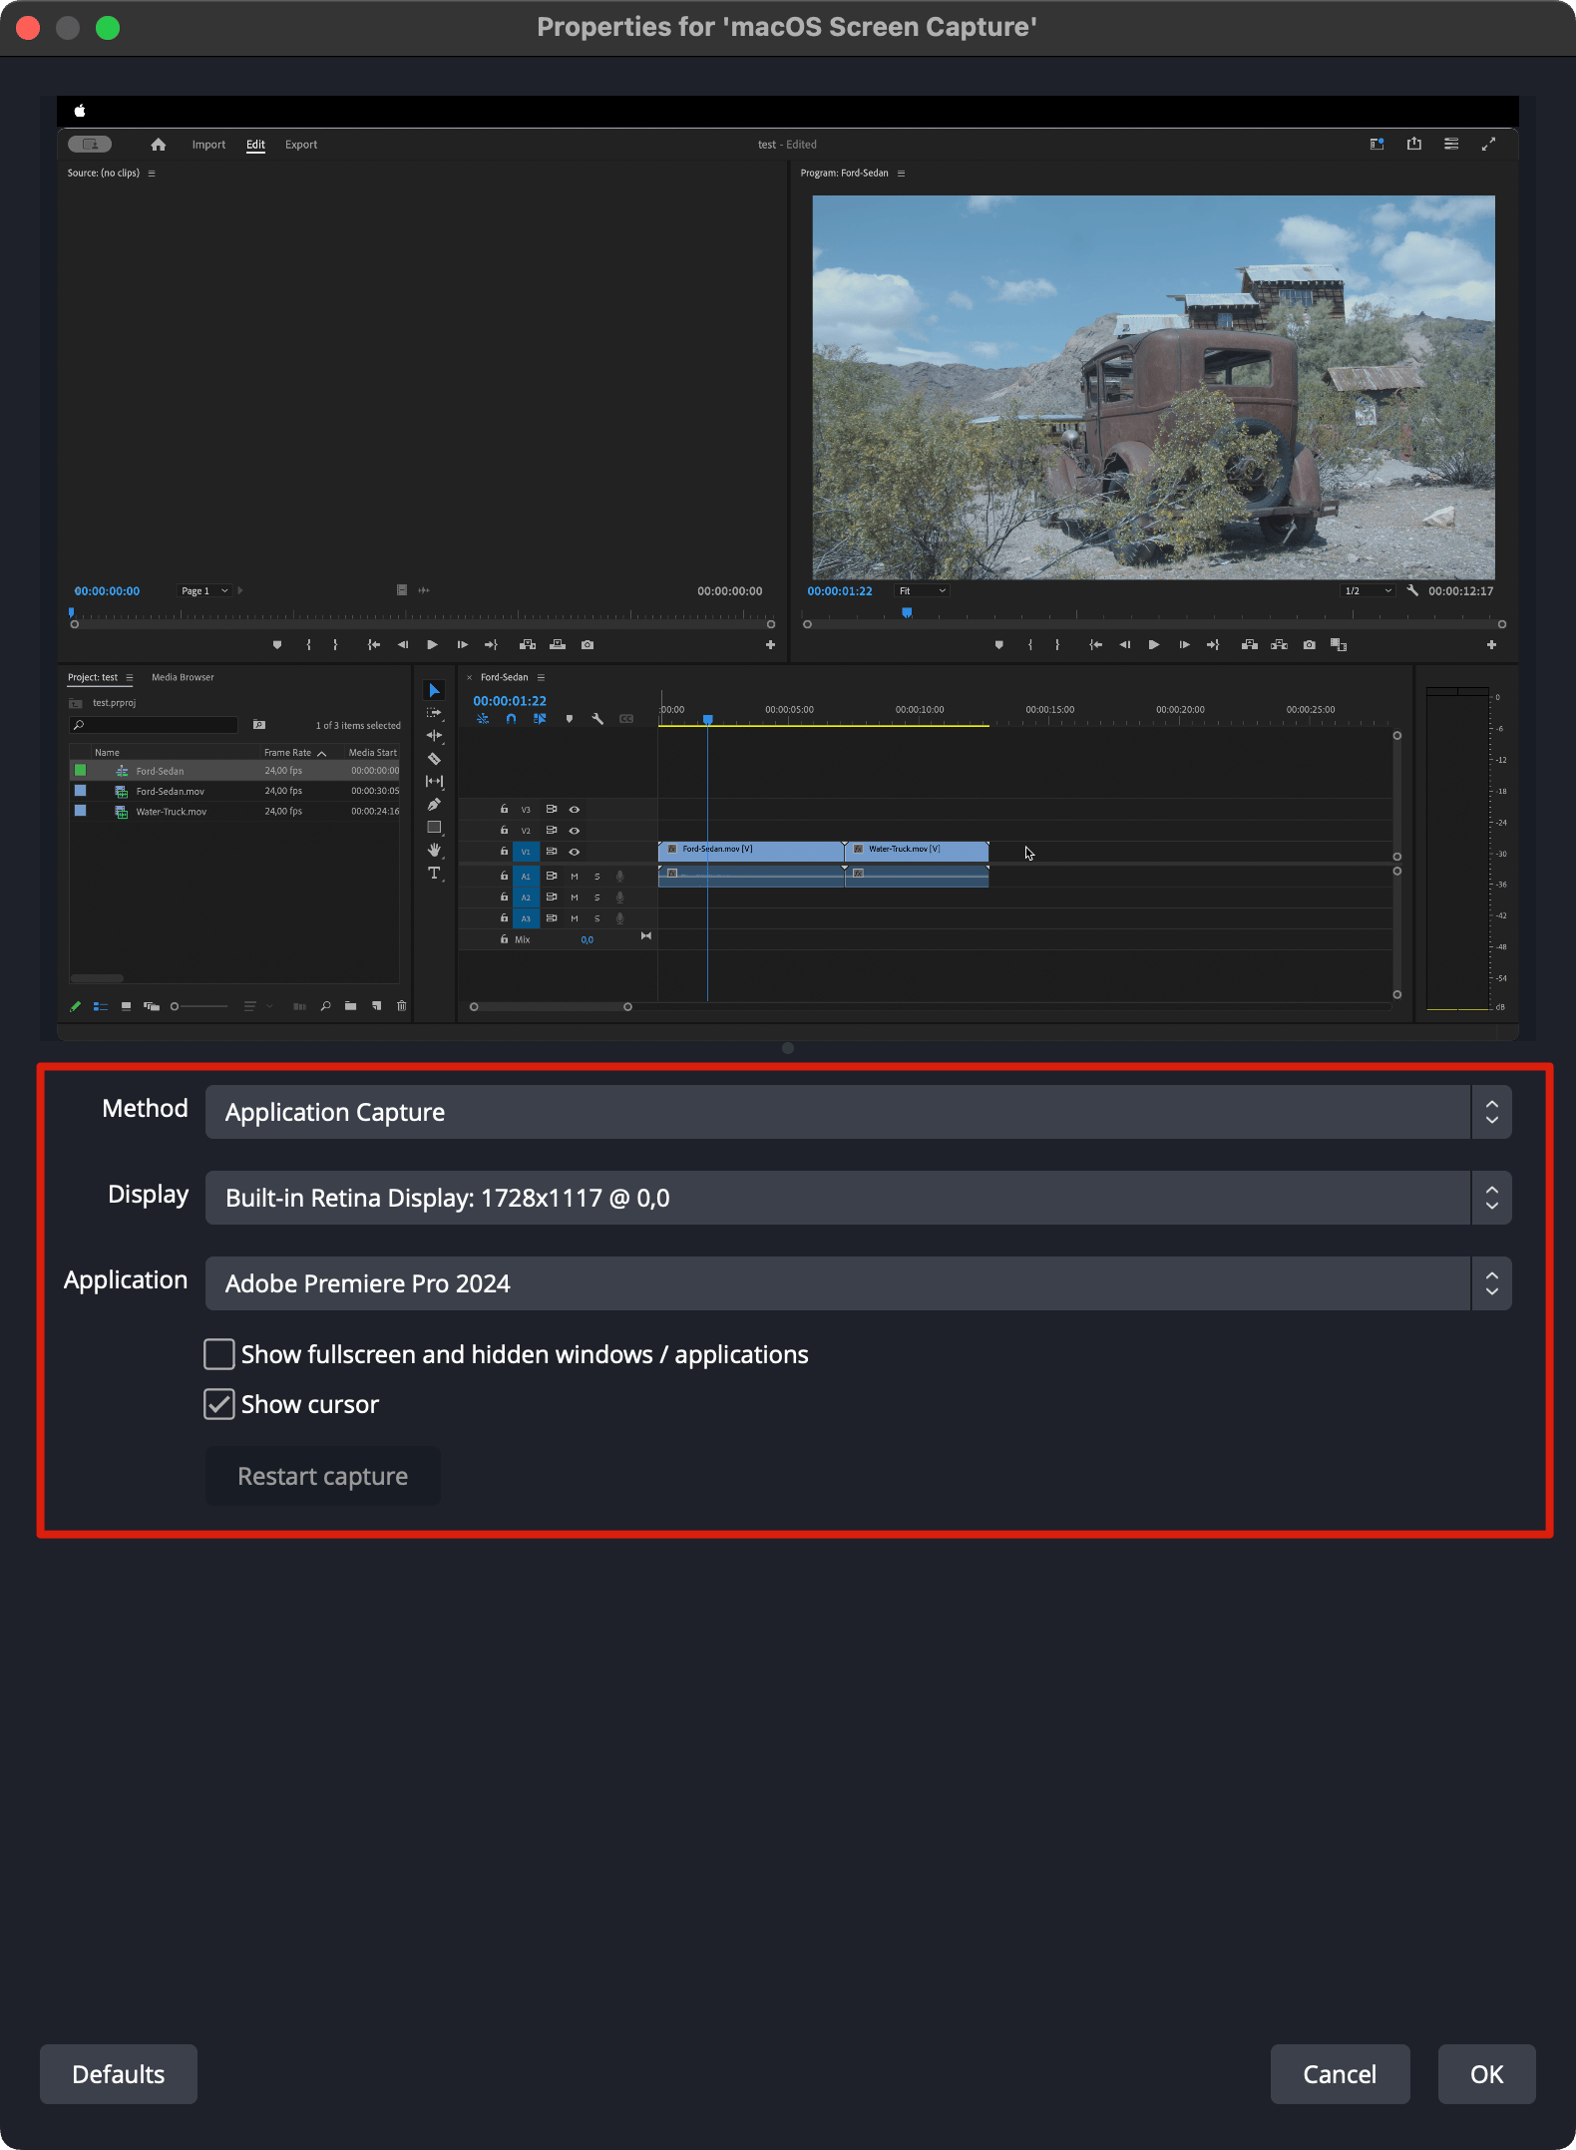Image resolution: width=1576 pixels, height=2150 pixels.
Task: Hide track V3 with its eye icon
Action: [x=575, y=810]
